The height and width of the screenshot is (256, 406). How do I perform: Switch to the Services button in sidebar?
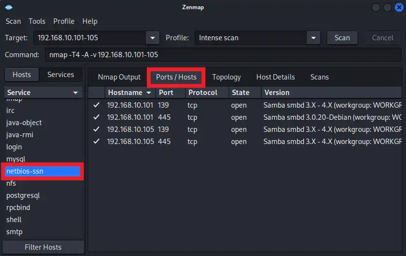pyautogui.click(x=61, y=75)
